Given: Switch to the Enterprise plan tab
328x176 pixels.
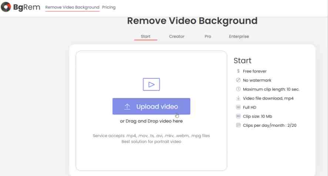Looking at the screenshot, I should tap(239, 36).
